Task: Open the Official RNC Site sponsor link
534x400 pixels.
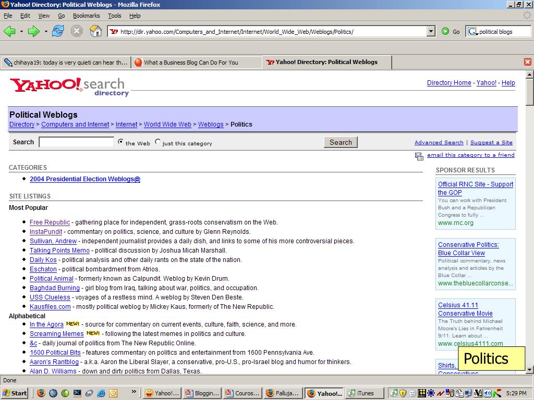Action: pyautogui.click(x=476, y=188)
